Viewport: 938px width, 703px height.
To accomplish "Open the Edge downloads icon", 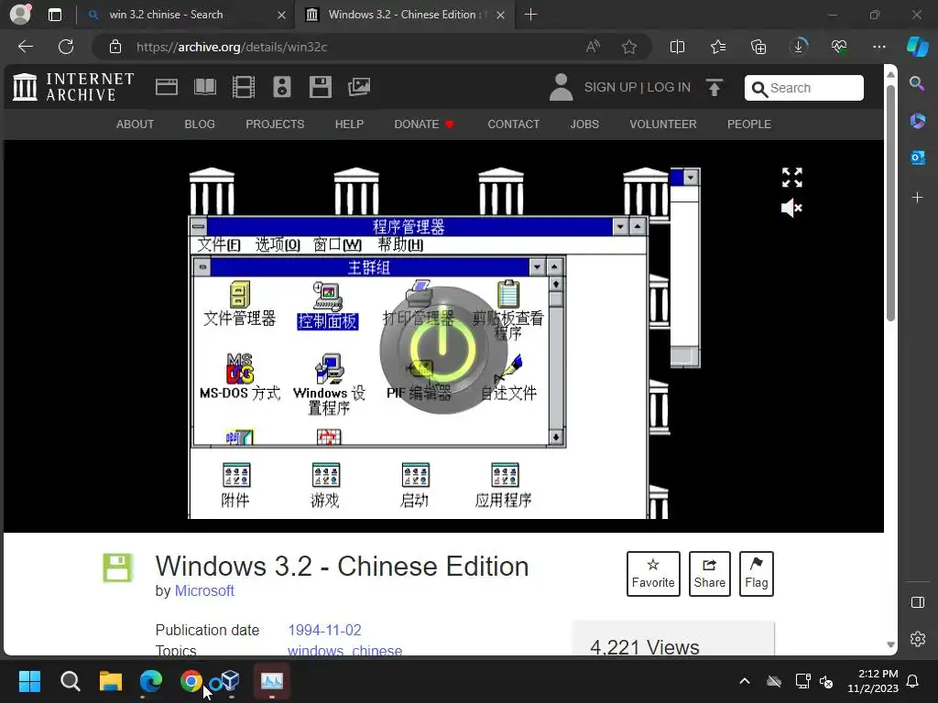I will click(799, 47).
